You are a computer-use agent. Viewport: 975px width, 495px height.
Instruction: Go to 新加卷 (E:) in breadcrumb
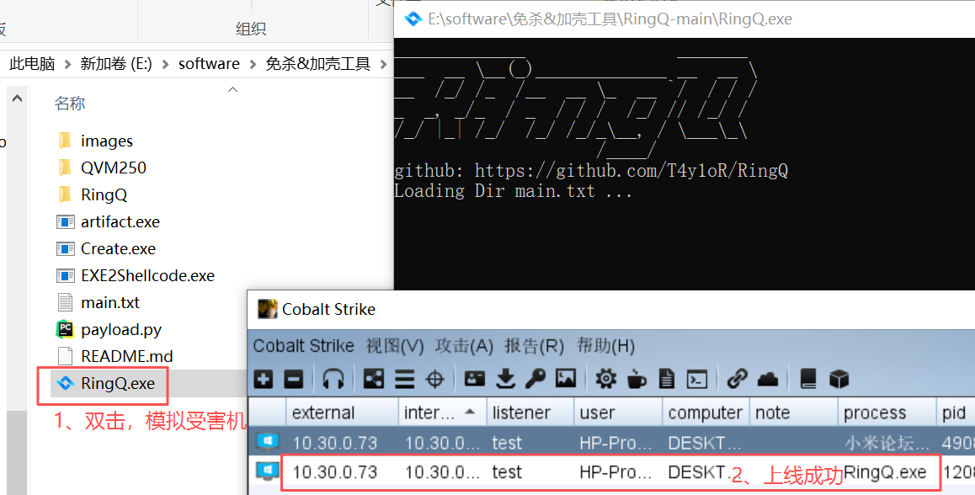[x=116, y=63]
